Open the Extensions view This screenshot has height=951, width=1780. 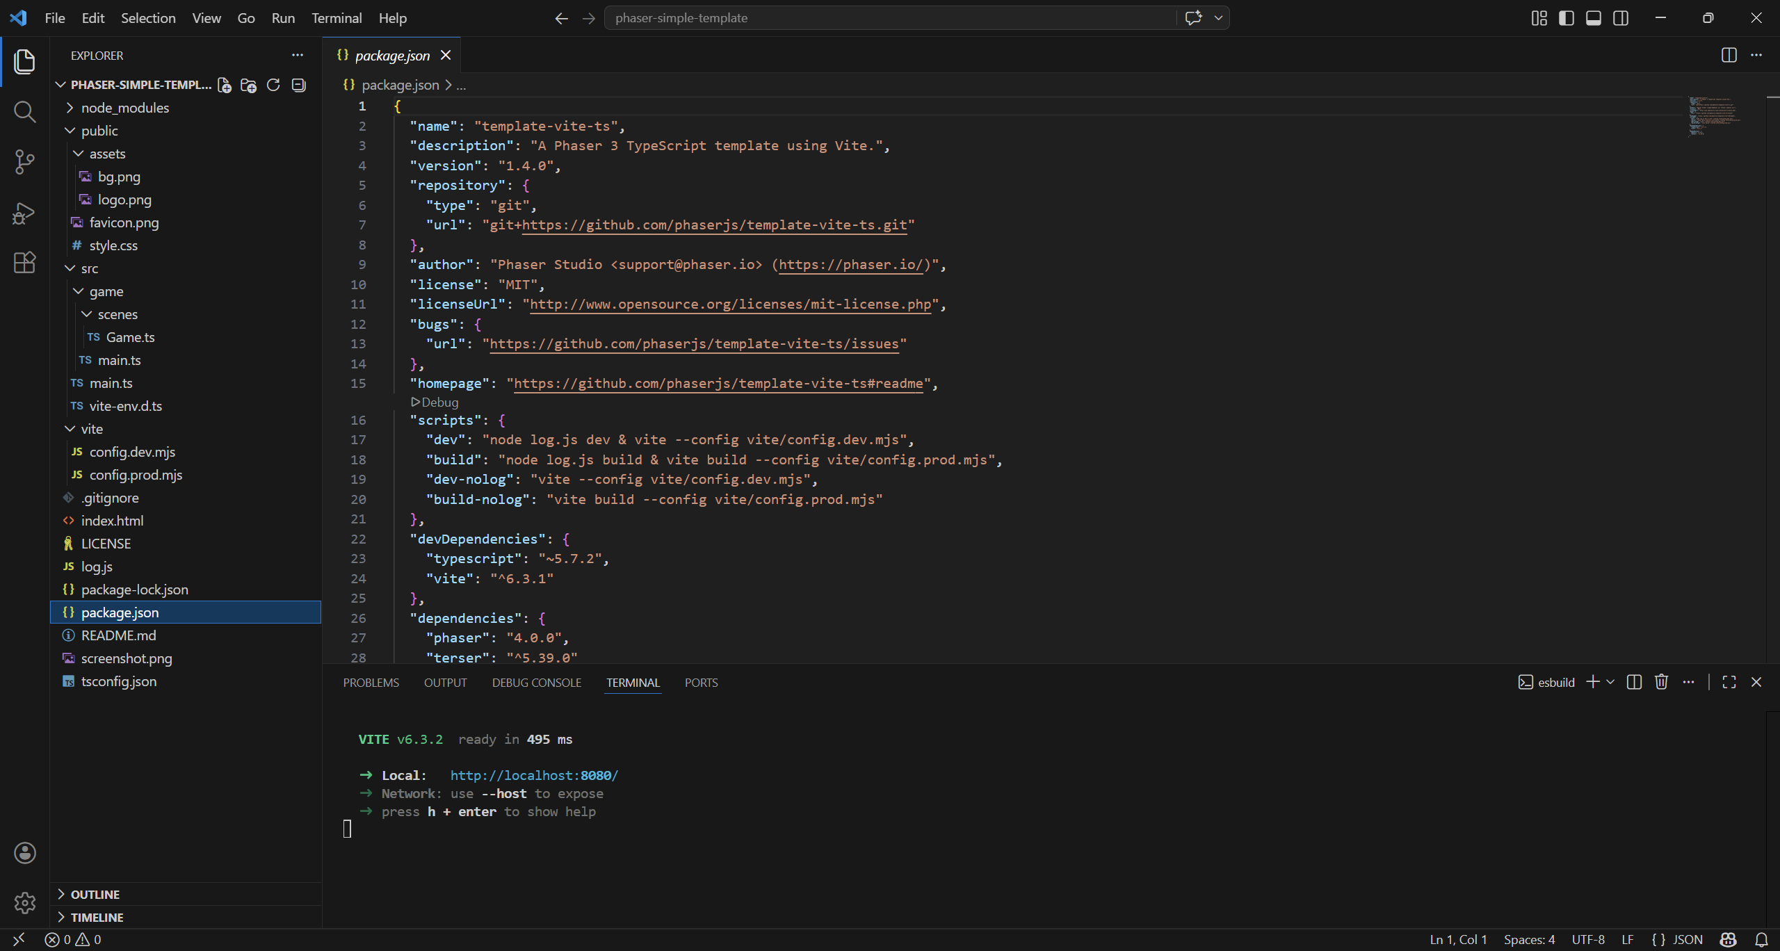(24, 263)
